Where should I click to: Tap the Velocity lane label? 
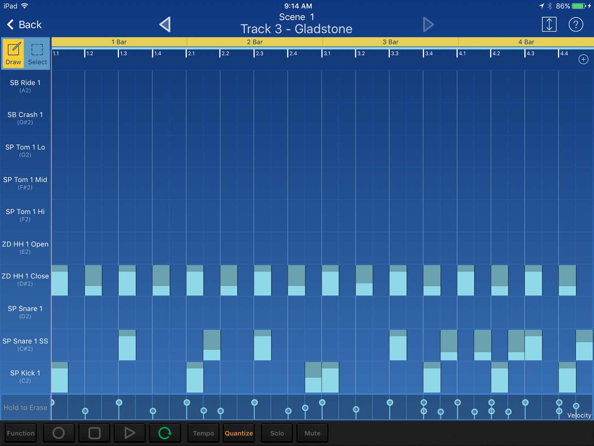click(579, 415)
